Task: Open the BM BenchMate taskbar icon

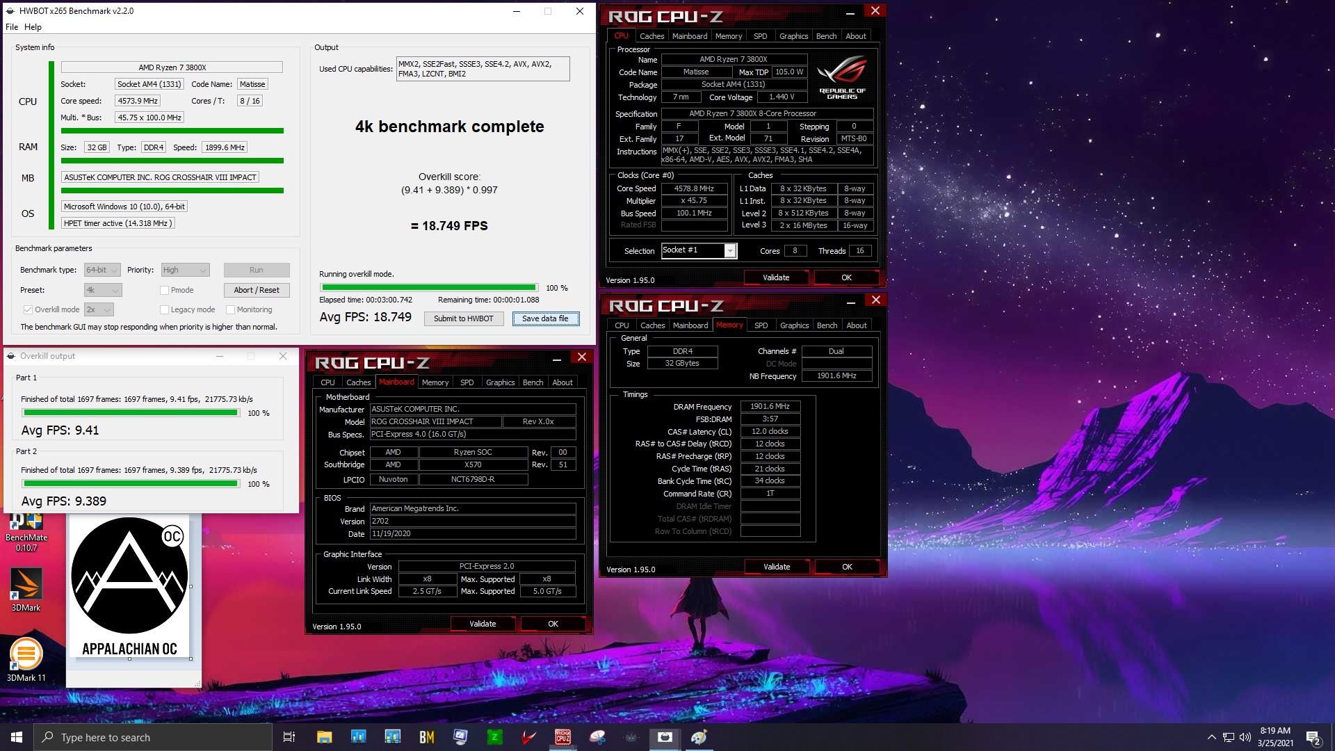Action: tap(426, 737)
